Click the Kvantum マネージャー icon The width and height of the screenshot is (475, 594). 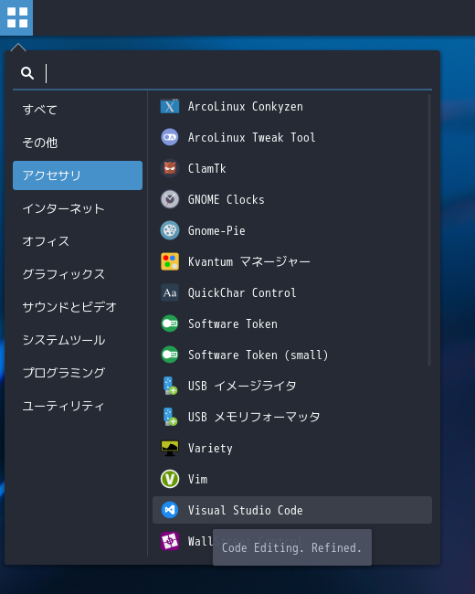tap(170, 261)
